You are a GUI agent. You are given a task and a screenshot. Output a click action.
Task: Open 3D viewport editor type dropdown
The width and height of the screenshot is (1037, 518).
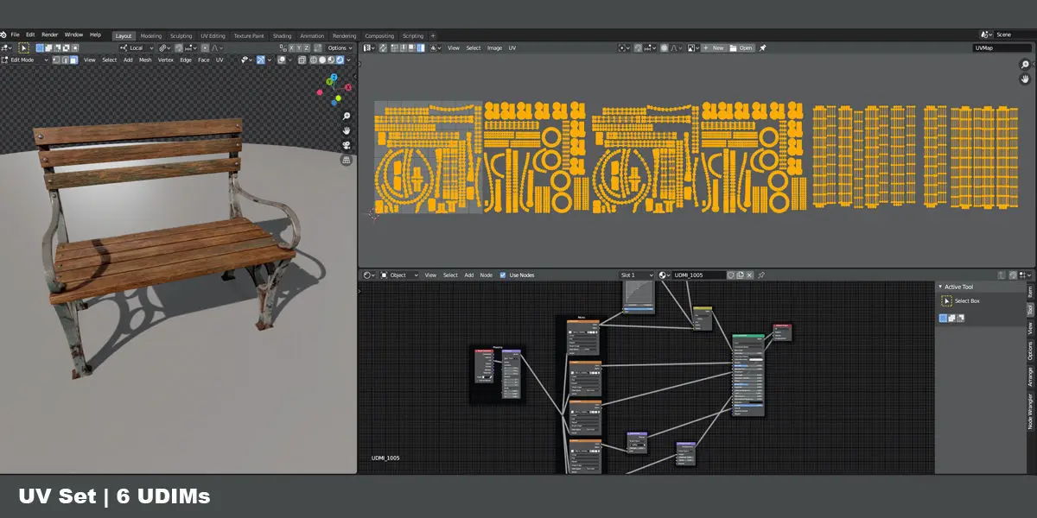point(6,47)
